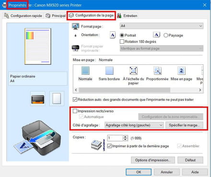Click the Format papier imprimante icon
Viewport: 211px width, 177px height.
click(75, 48)
